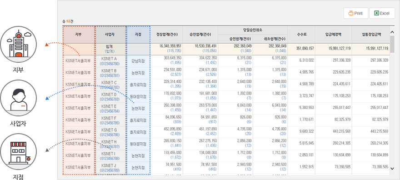Image resolution: width=400 pixels, height=180 pixels.
Task: Click the 실통장입금액 column header
Action: (x=370, y=35)
